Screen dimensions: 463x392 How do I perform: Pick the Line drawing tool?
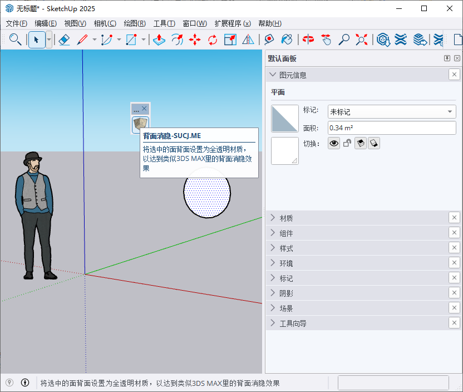pos(82,40)
